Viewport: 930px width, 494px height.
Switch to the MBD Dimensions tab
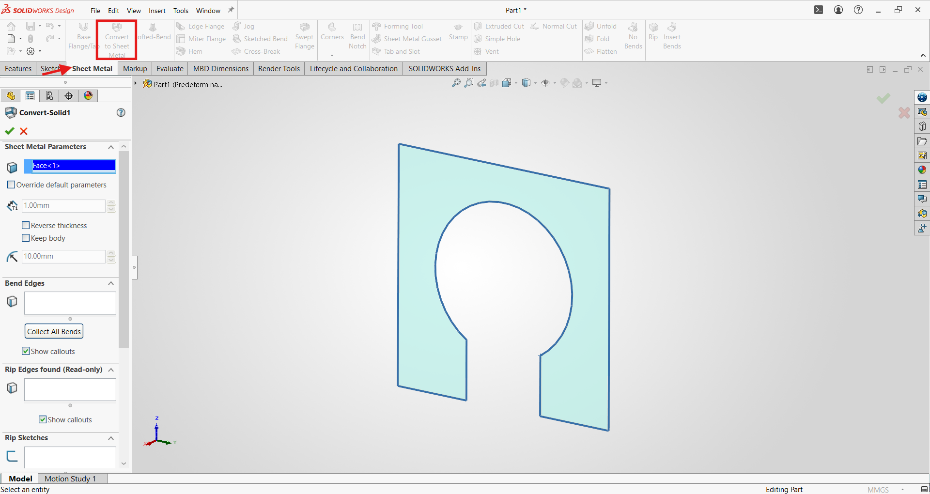coord(221,69)
